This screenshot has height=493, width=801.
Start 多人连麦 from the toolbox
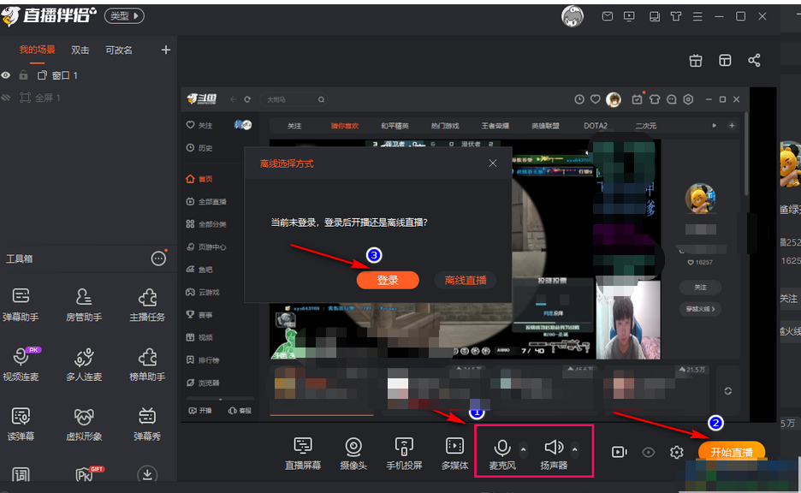click(83, 364)
